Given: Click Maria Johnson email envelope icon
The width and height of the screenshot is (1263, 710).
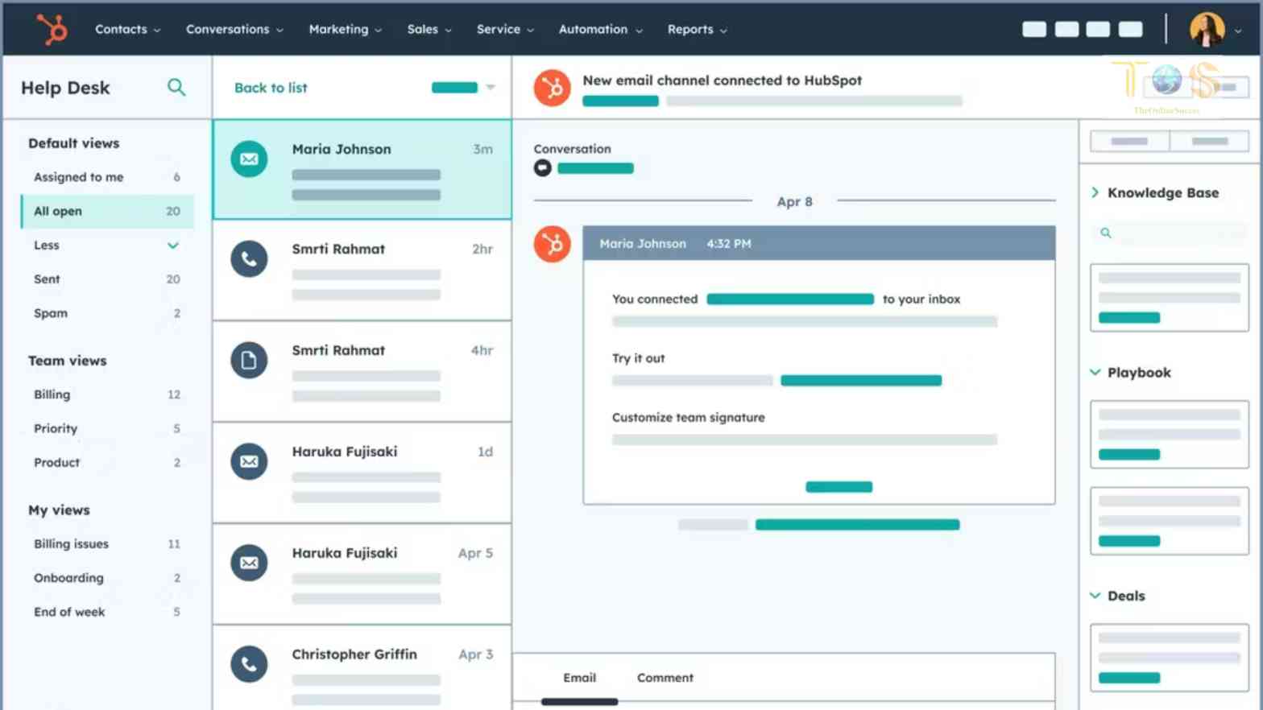Looking at the screenshot, I should (x=249, y=159).
